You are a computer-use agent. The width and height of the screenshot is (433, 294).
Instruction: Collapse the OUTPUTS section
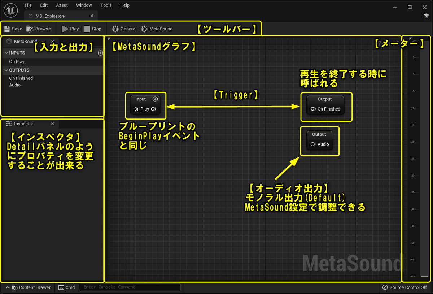click(x=6, y=70)
